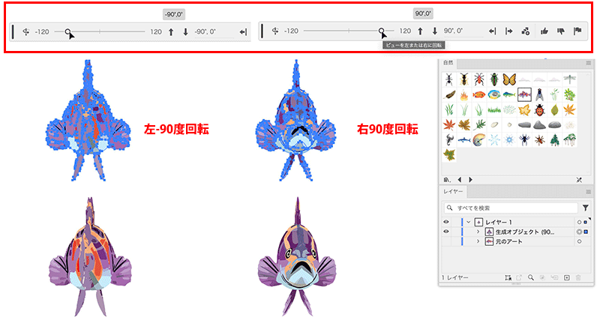
Task: Click the すべてを検索 layer search field
Action: [x=510, y=208]
